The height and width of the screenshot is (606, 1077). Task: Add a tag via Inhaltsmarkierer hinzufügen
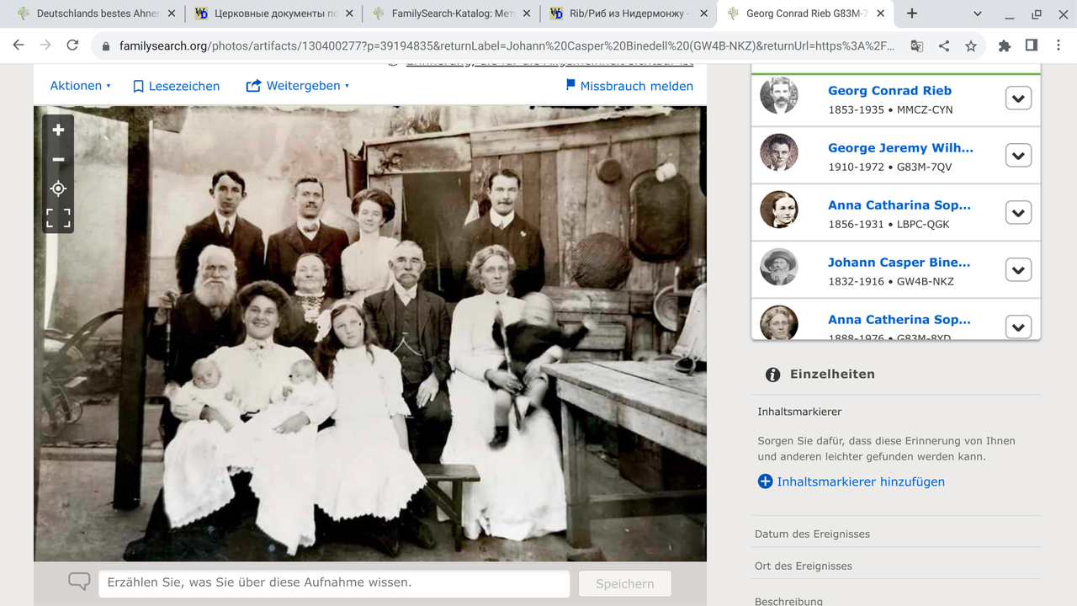[x=851, y=481]
